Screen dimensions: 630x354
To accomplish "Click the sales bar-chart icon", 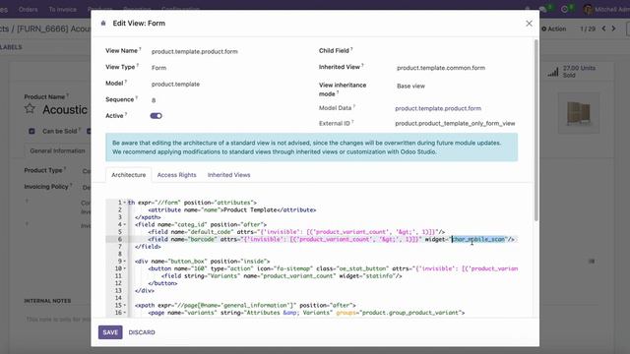I will click(x=553, y=72).
